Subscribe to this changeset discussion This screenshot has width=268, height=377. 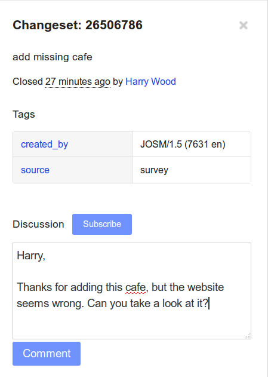[x=102, y=224]
